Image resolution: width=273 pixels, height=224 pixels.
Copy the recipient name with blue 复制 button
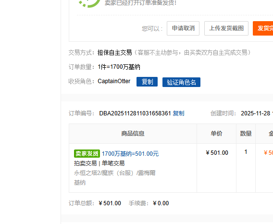pos(147,82)
